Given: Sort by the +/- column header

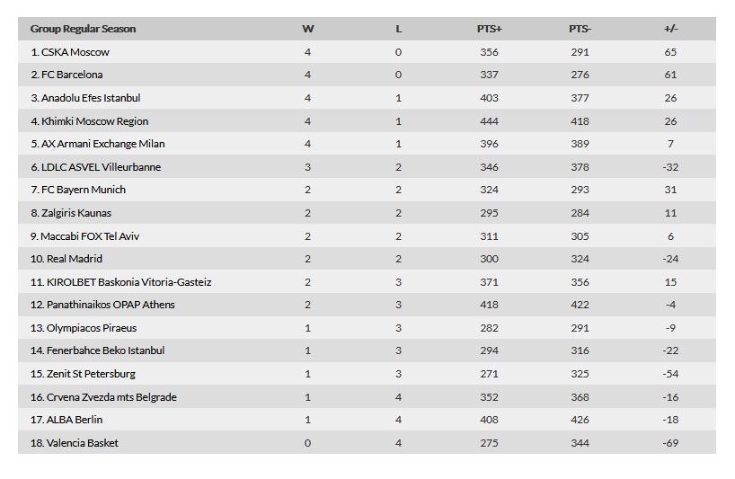Looking at the screenshot, I should click(671, 29).
